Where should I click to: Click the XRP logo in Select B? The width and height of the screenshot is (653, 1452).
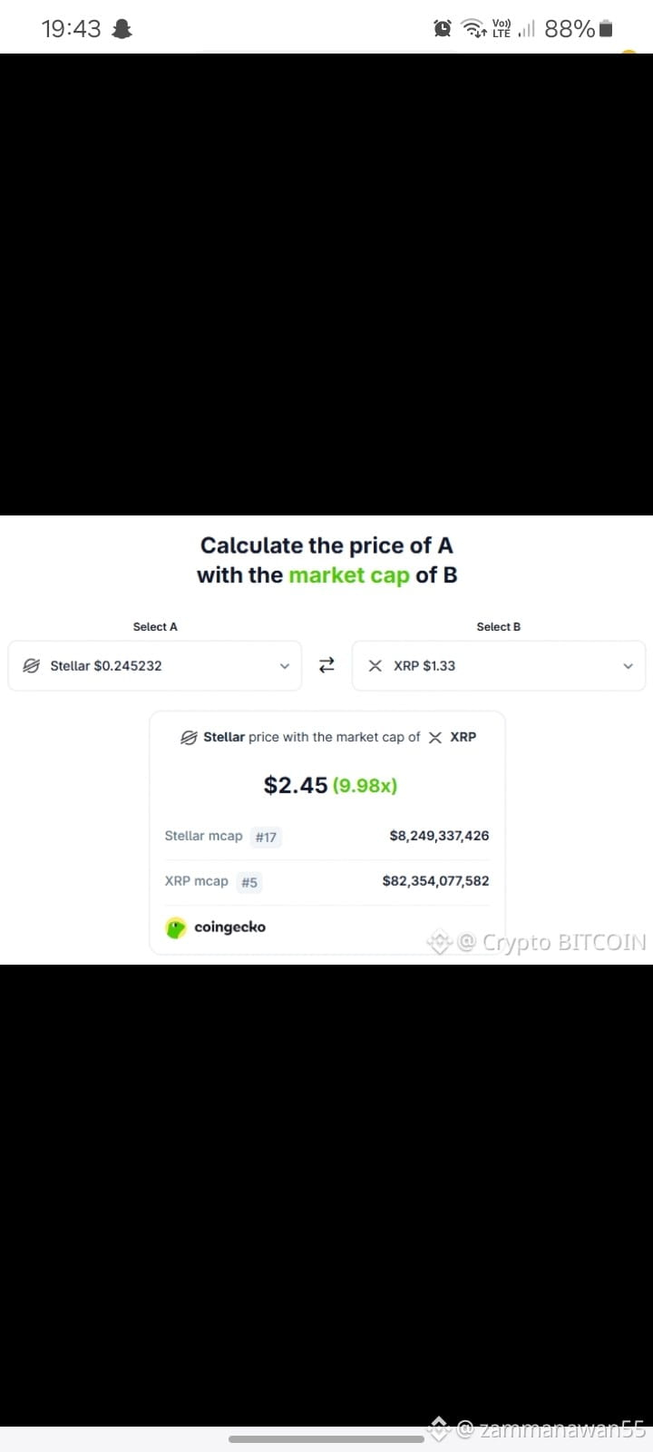tap(375, 665)
